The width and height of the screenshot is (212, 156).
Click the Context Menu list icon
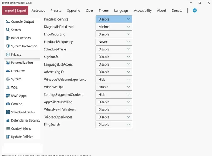coord(8,128)
